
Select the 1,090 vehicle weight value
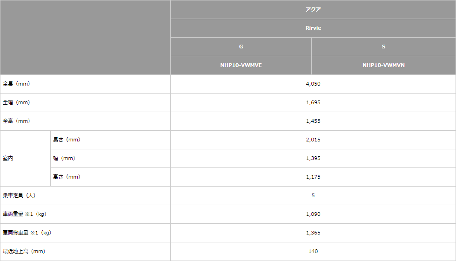[x=313, y=214]
